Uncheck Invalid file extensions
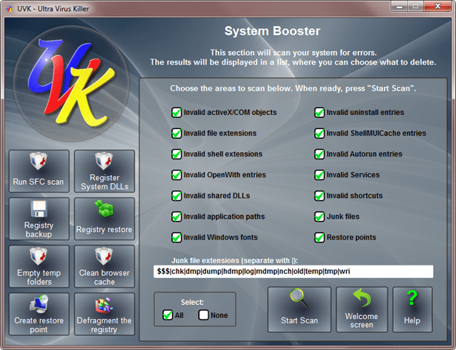The image size is (456, 350). (176, 133)
